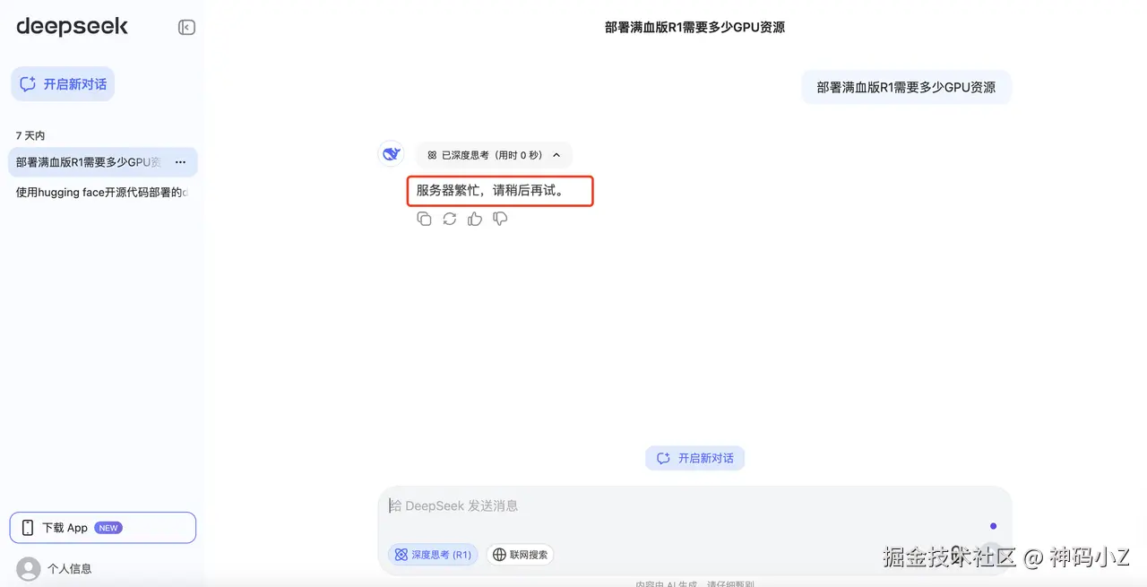Click the 下载 App button
1147x587 pixels.
click(103, 528)
